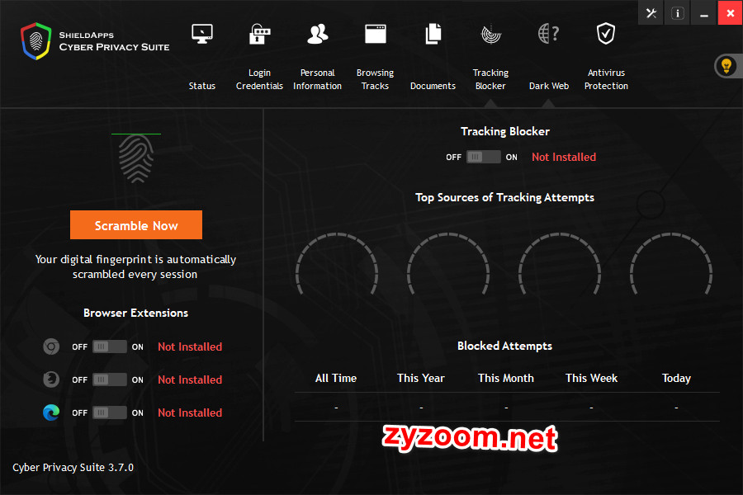This screenshot has height=495, width=743.
Task: Click the Scramble Now button
Action: pyautogui.click(x=136, y=225)
